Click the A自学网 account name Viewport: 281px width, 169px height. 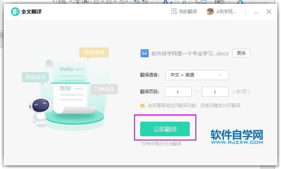pyautogui.click(x=226, y=12)
